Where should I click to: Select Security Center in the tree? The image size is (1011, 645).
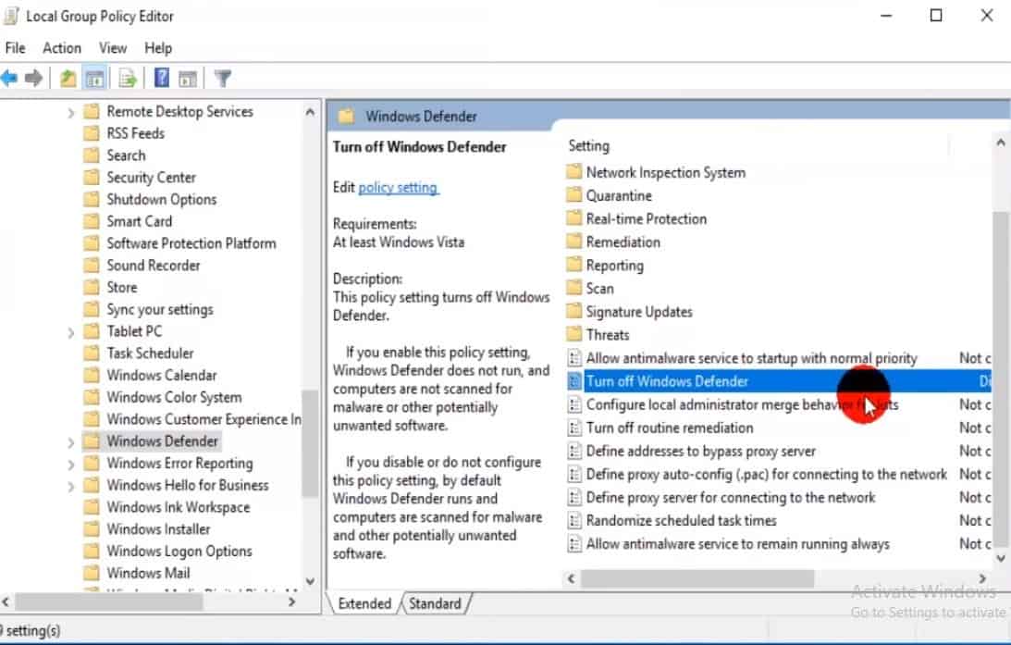[152, 178]
